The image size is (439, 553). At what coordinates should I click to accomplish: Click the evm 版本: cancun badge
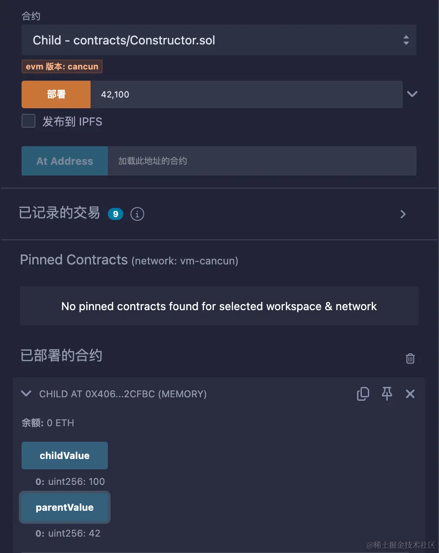point(62,66)
